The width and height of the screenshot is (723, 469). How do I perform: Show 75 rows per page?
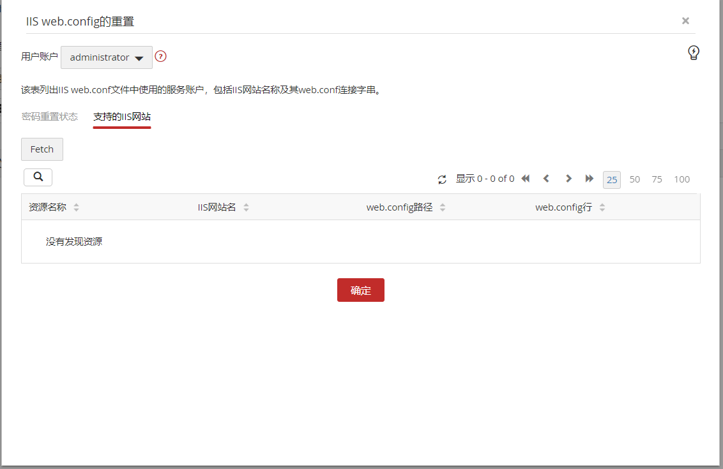click(657, 179)
